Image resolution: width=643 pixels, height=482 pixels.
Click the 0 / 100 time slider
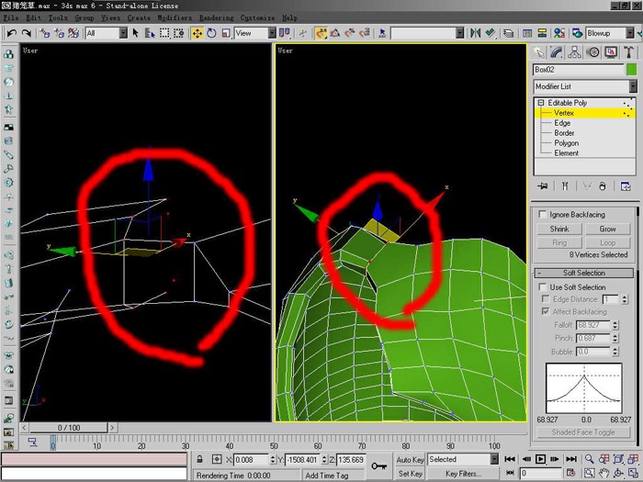coord(69,428)
